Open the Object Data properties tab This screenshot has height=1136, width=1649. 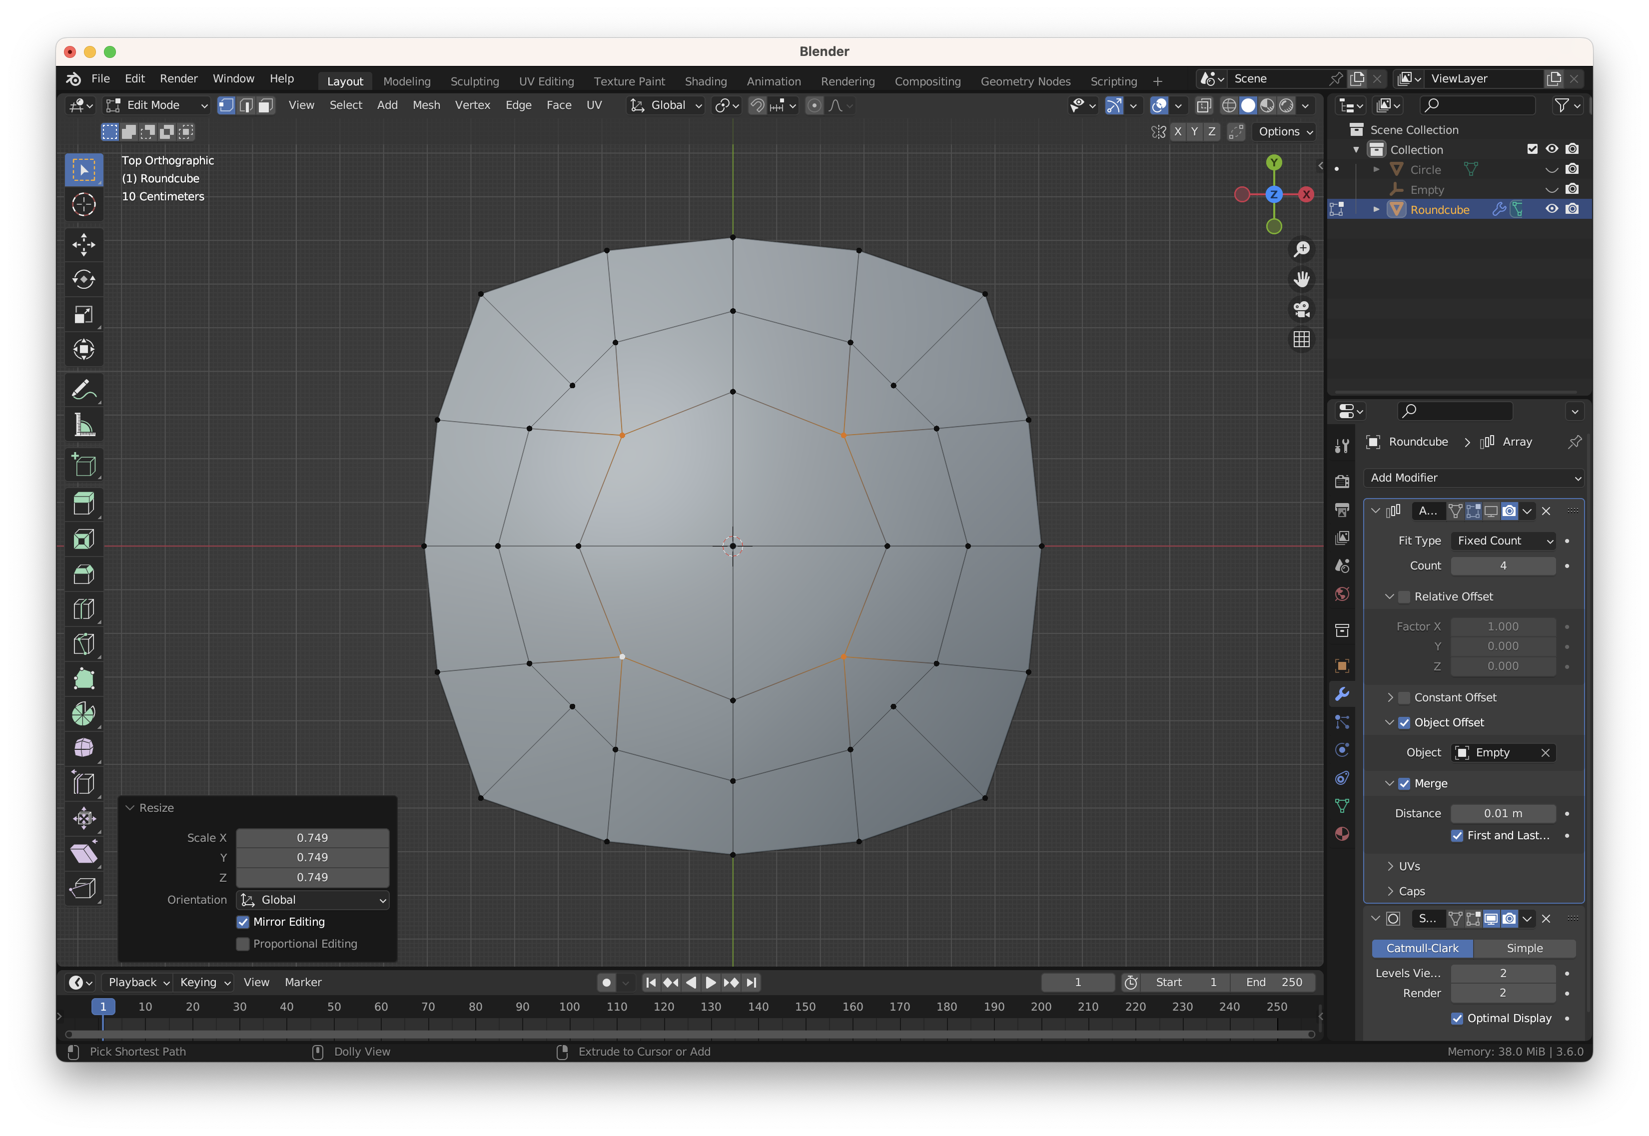tap(1342, 806)
